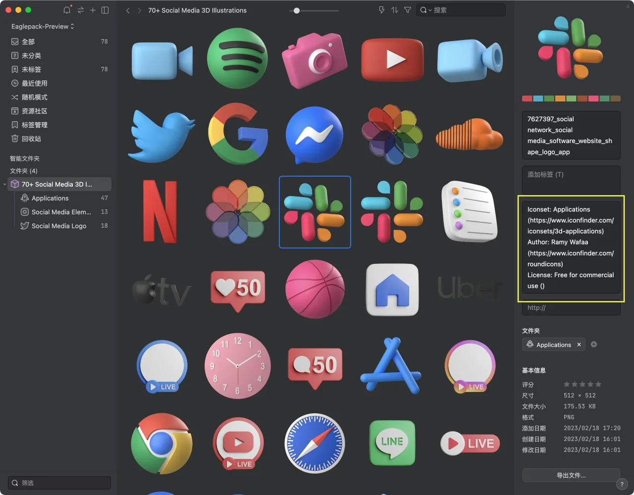Select the green LINE icon thumbnail

(392, 443)
